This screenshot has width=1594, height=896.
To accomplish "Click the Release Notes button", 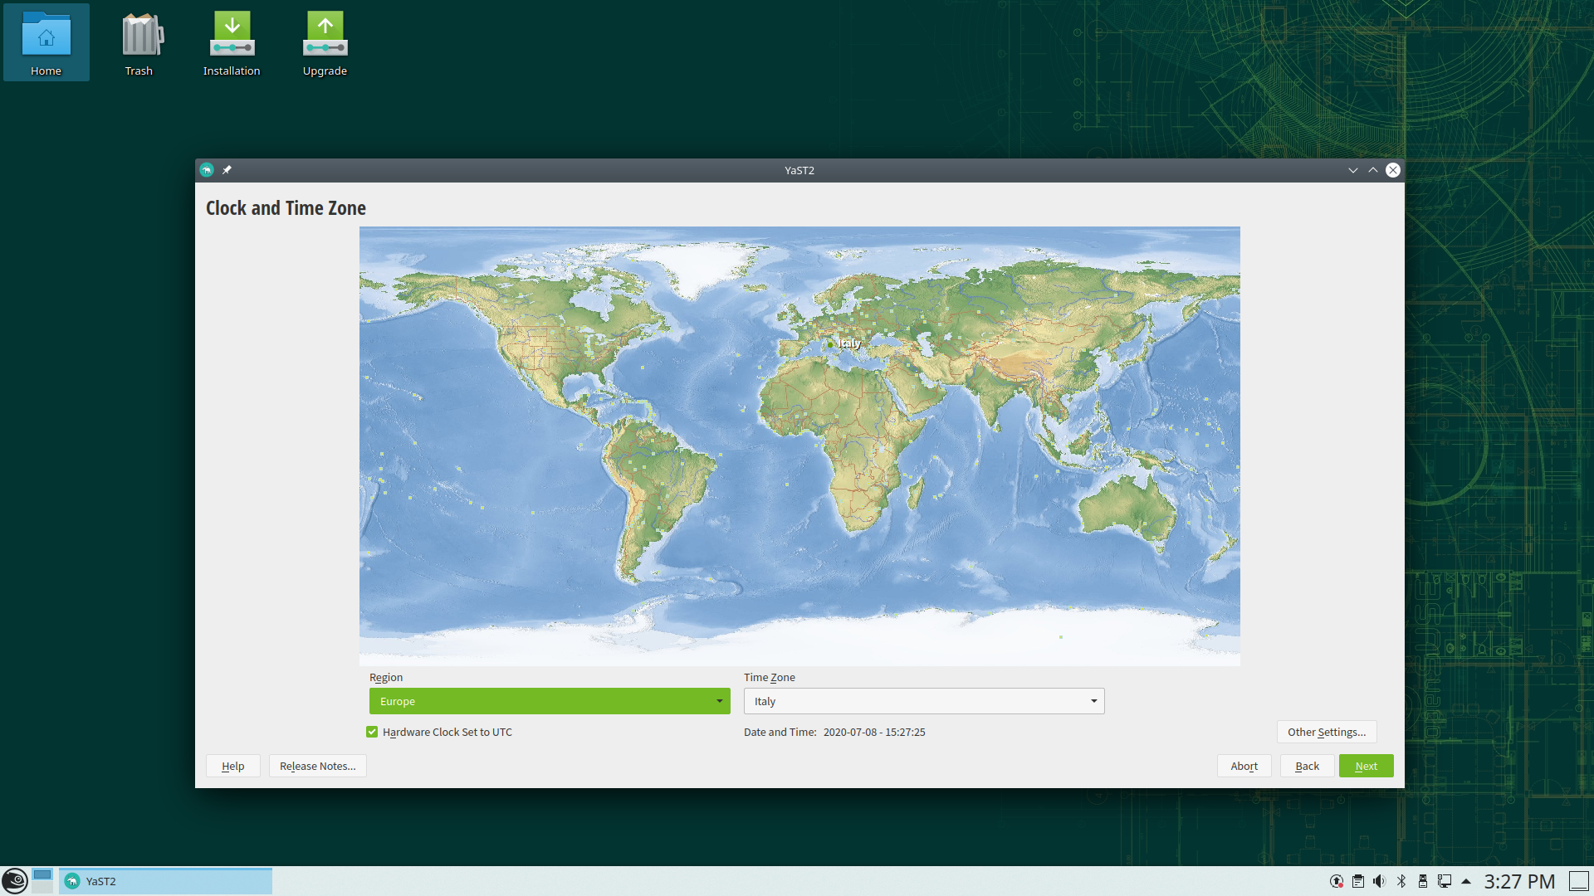I will tap(317, 766).
